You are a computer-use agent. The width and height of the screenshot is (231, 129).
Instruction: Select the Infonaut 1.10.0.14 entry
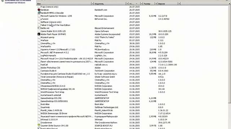(49, 119)
